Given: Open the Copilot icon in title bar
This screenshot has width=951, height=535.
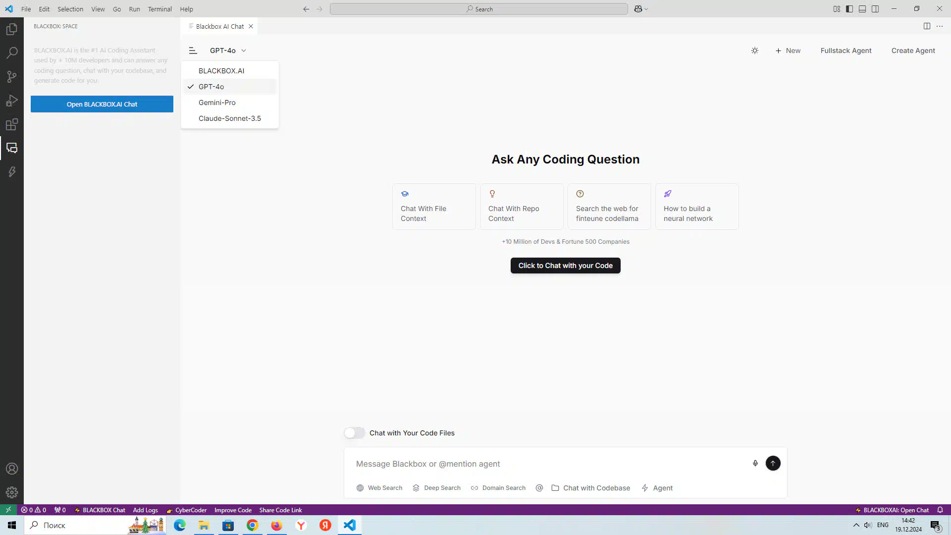Looking at the screenshot, I should coord(638,9).
